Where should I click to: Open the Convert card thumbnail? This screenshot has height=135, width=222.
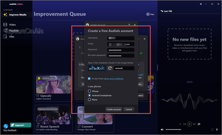pyautogui.click(x=95, y=115)
